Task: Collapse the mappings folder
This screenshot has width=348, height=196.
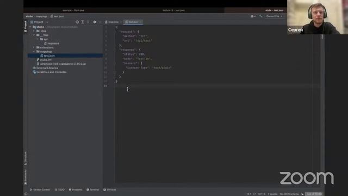Action: pos(34,51)
